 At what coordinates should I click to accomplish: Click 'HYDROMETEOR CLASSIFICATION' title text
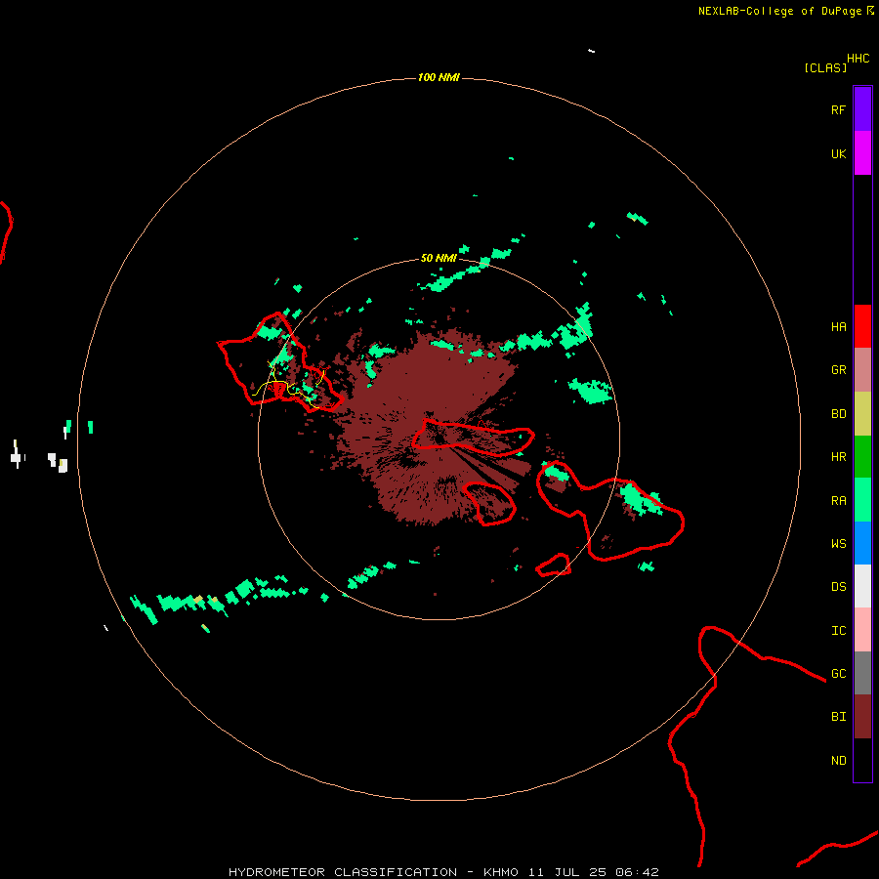point(343,872)
